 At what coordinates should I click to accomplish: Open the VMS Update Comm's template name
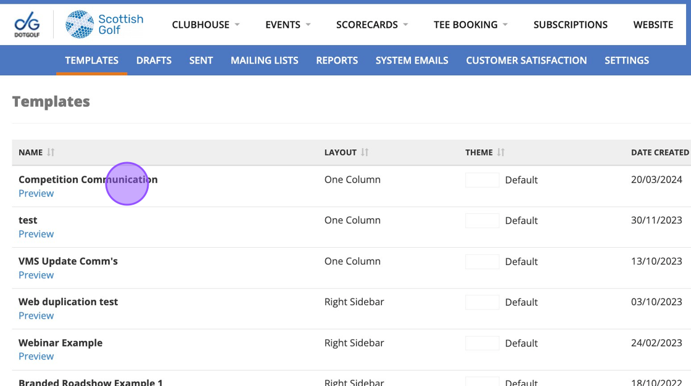tap(68, 261)
